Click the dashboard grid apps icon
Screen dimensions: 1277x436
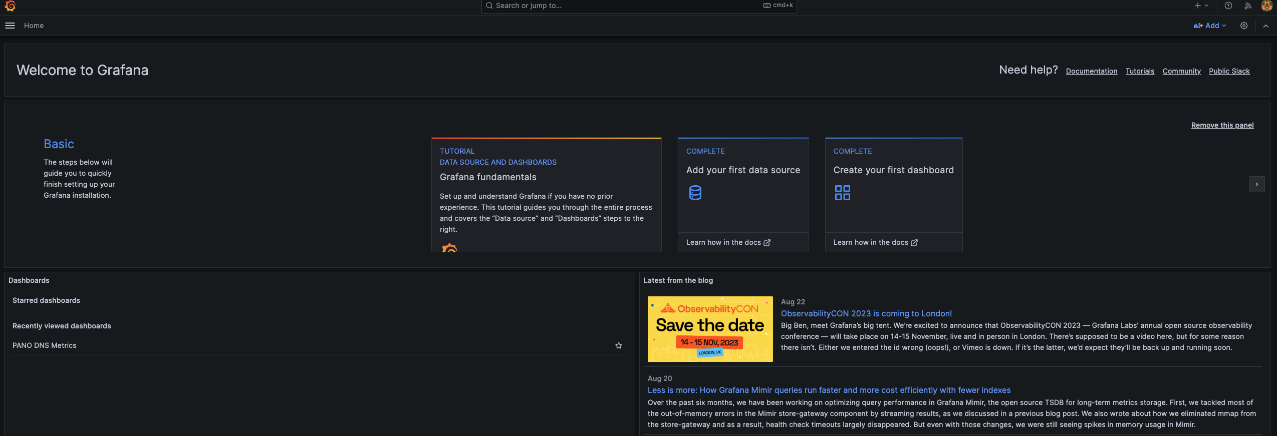[842, 193]
